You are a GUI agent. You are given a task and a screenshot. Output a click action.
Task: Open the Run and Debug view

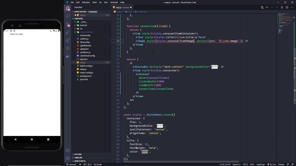pyautogui.click(x=68, y=32)
